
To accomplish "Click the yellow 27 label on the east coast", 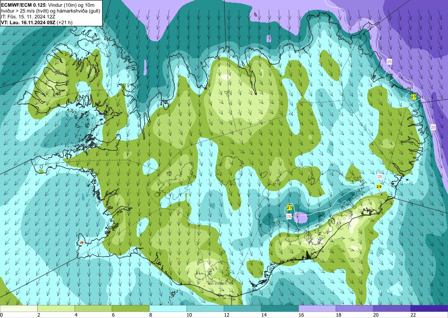I will point(414,97).
